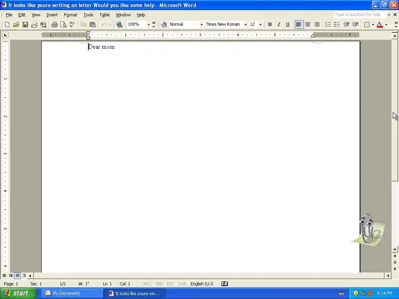Click in the 'Type a question for help' box
Viewport: 399px width, 299px height.
point(360,14)
